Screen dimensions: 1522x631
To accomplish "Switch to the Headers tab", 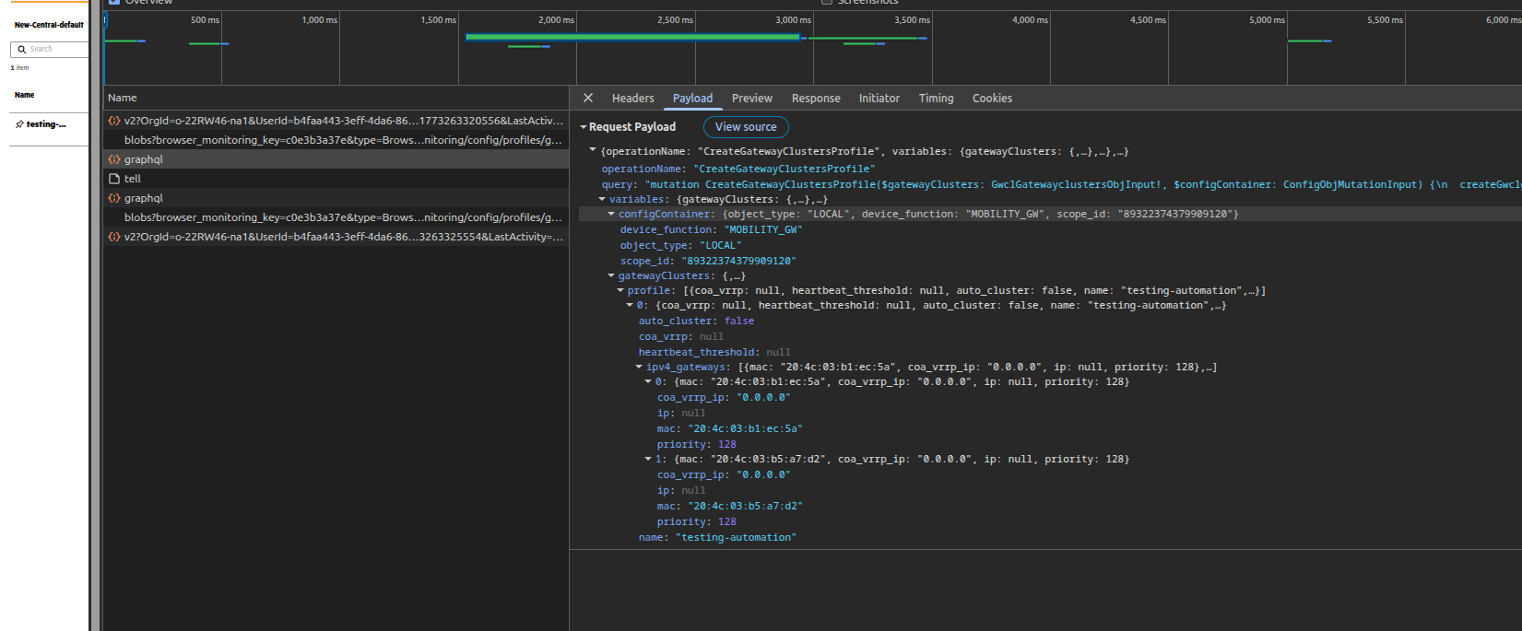I will coord(632,99).
